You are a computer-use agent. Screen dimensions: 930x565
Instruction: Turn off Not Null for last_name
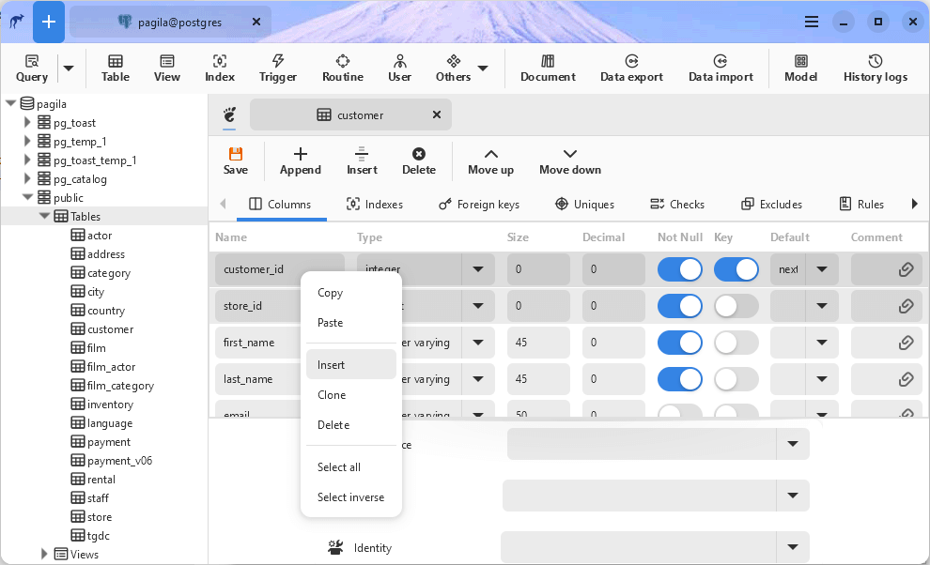pos(680,379)
